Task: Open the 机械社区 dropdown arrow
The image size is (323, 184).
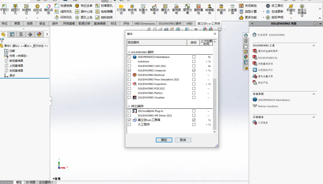Action: [x=291, y=18]
